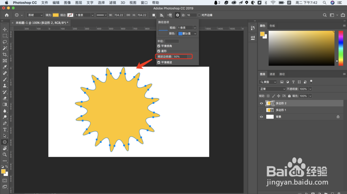Select the Path Selection tool
Viewport: 347px width, 194px height.
5,136
